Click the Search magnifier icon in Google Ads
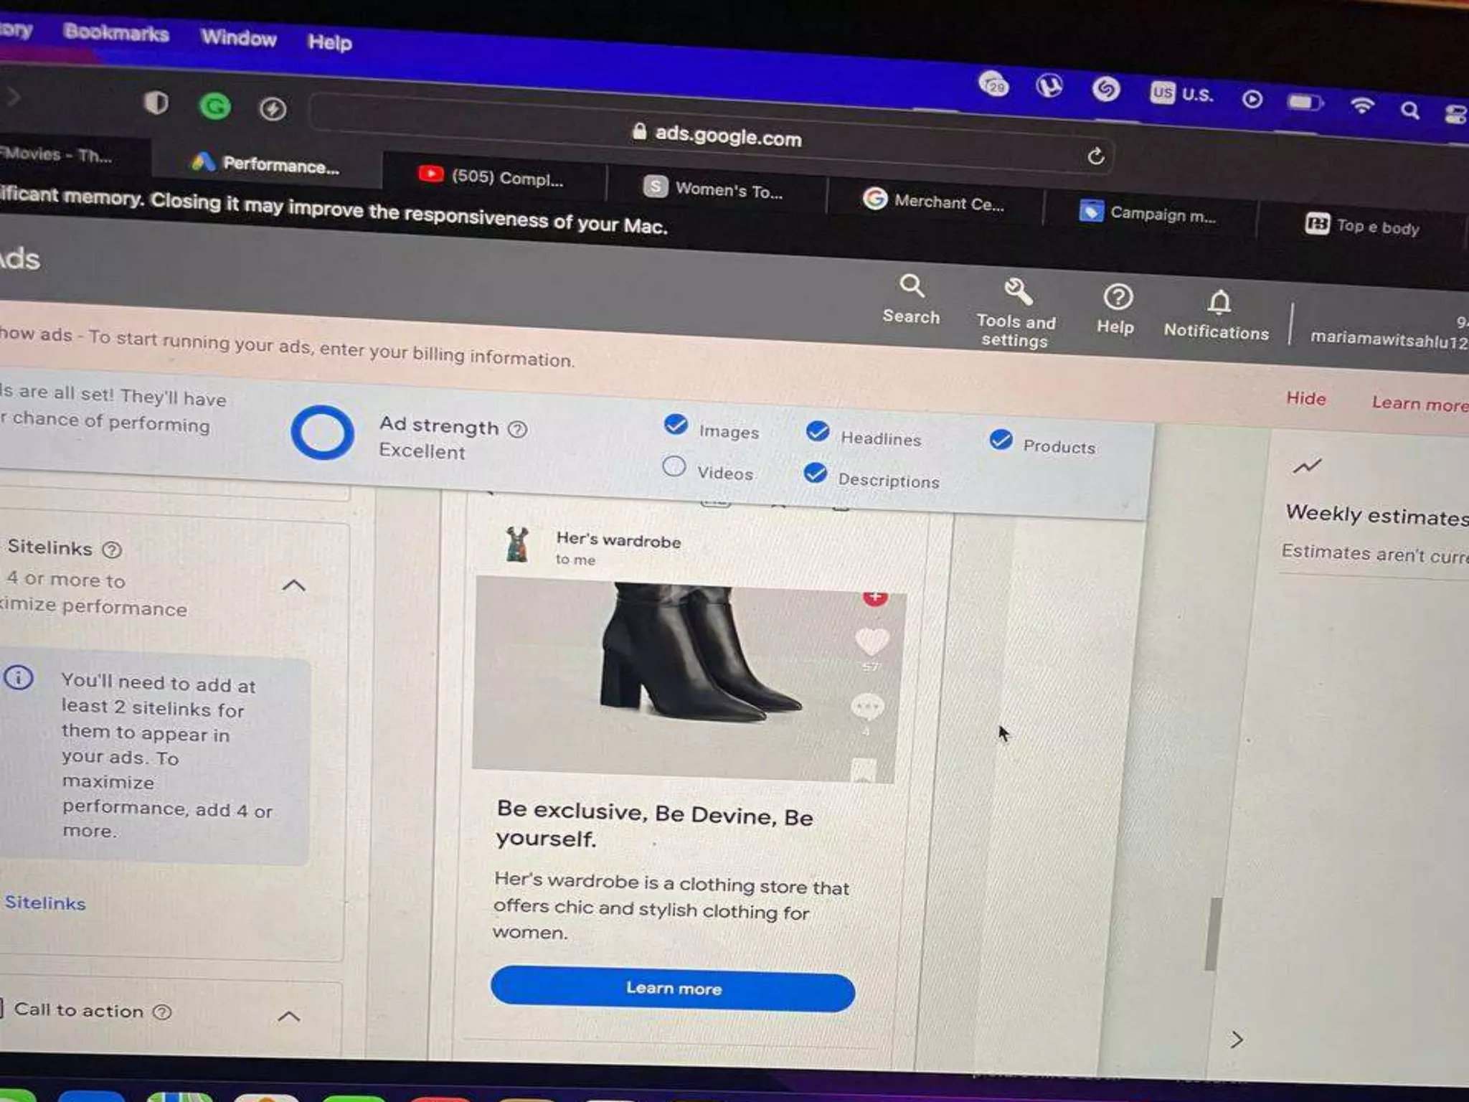Image resolution: width=1469 pixels, height=1102 pixels. point(911,286)
